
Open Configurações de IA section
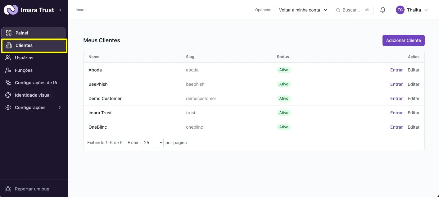click(34, 83)
